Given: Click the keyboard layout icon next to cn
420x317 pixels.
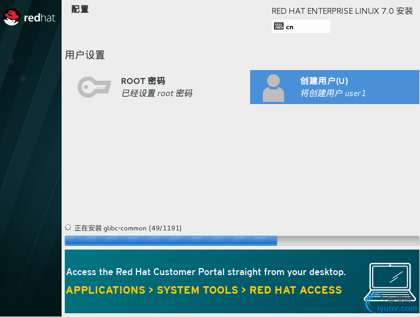Looking at the screenshot, I should tap(279, 26).
